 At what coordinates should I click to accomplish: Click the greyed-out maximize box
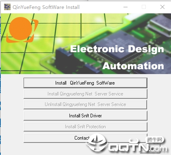point(144,7)
